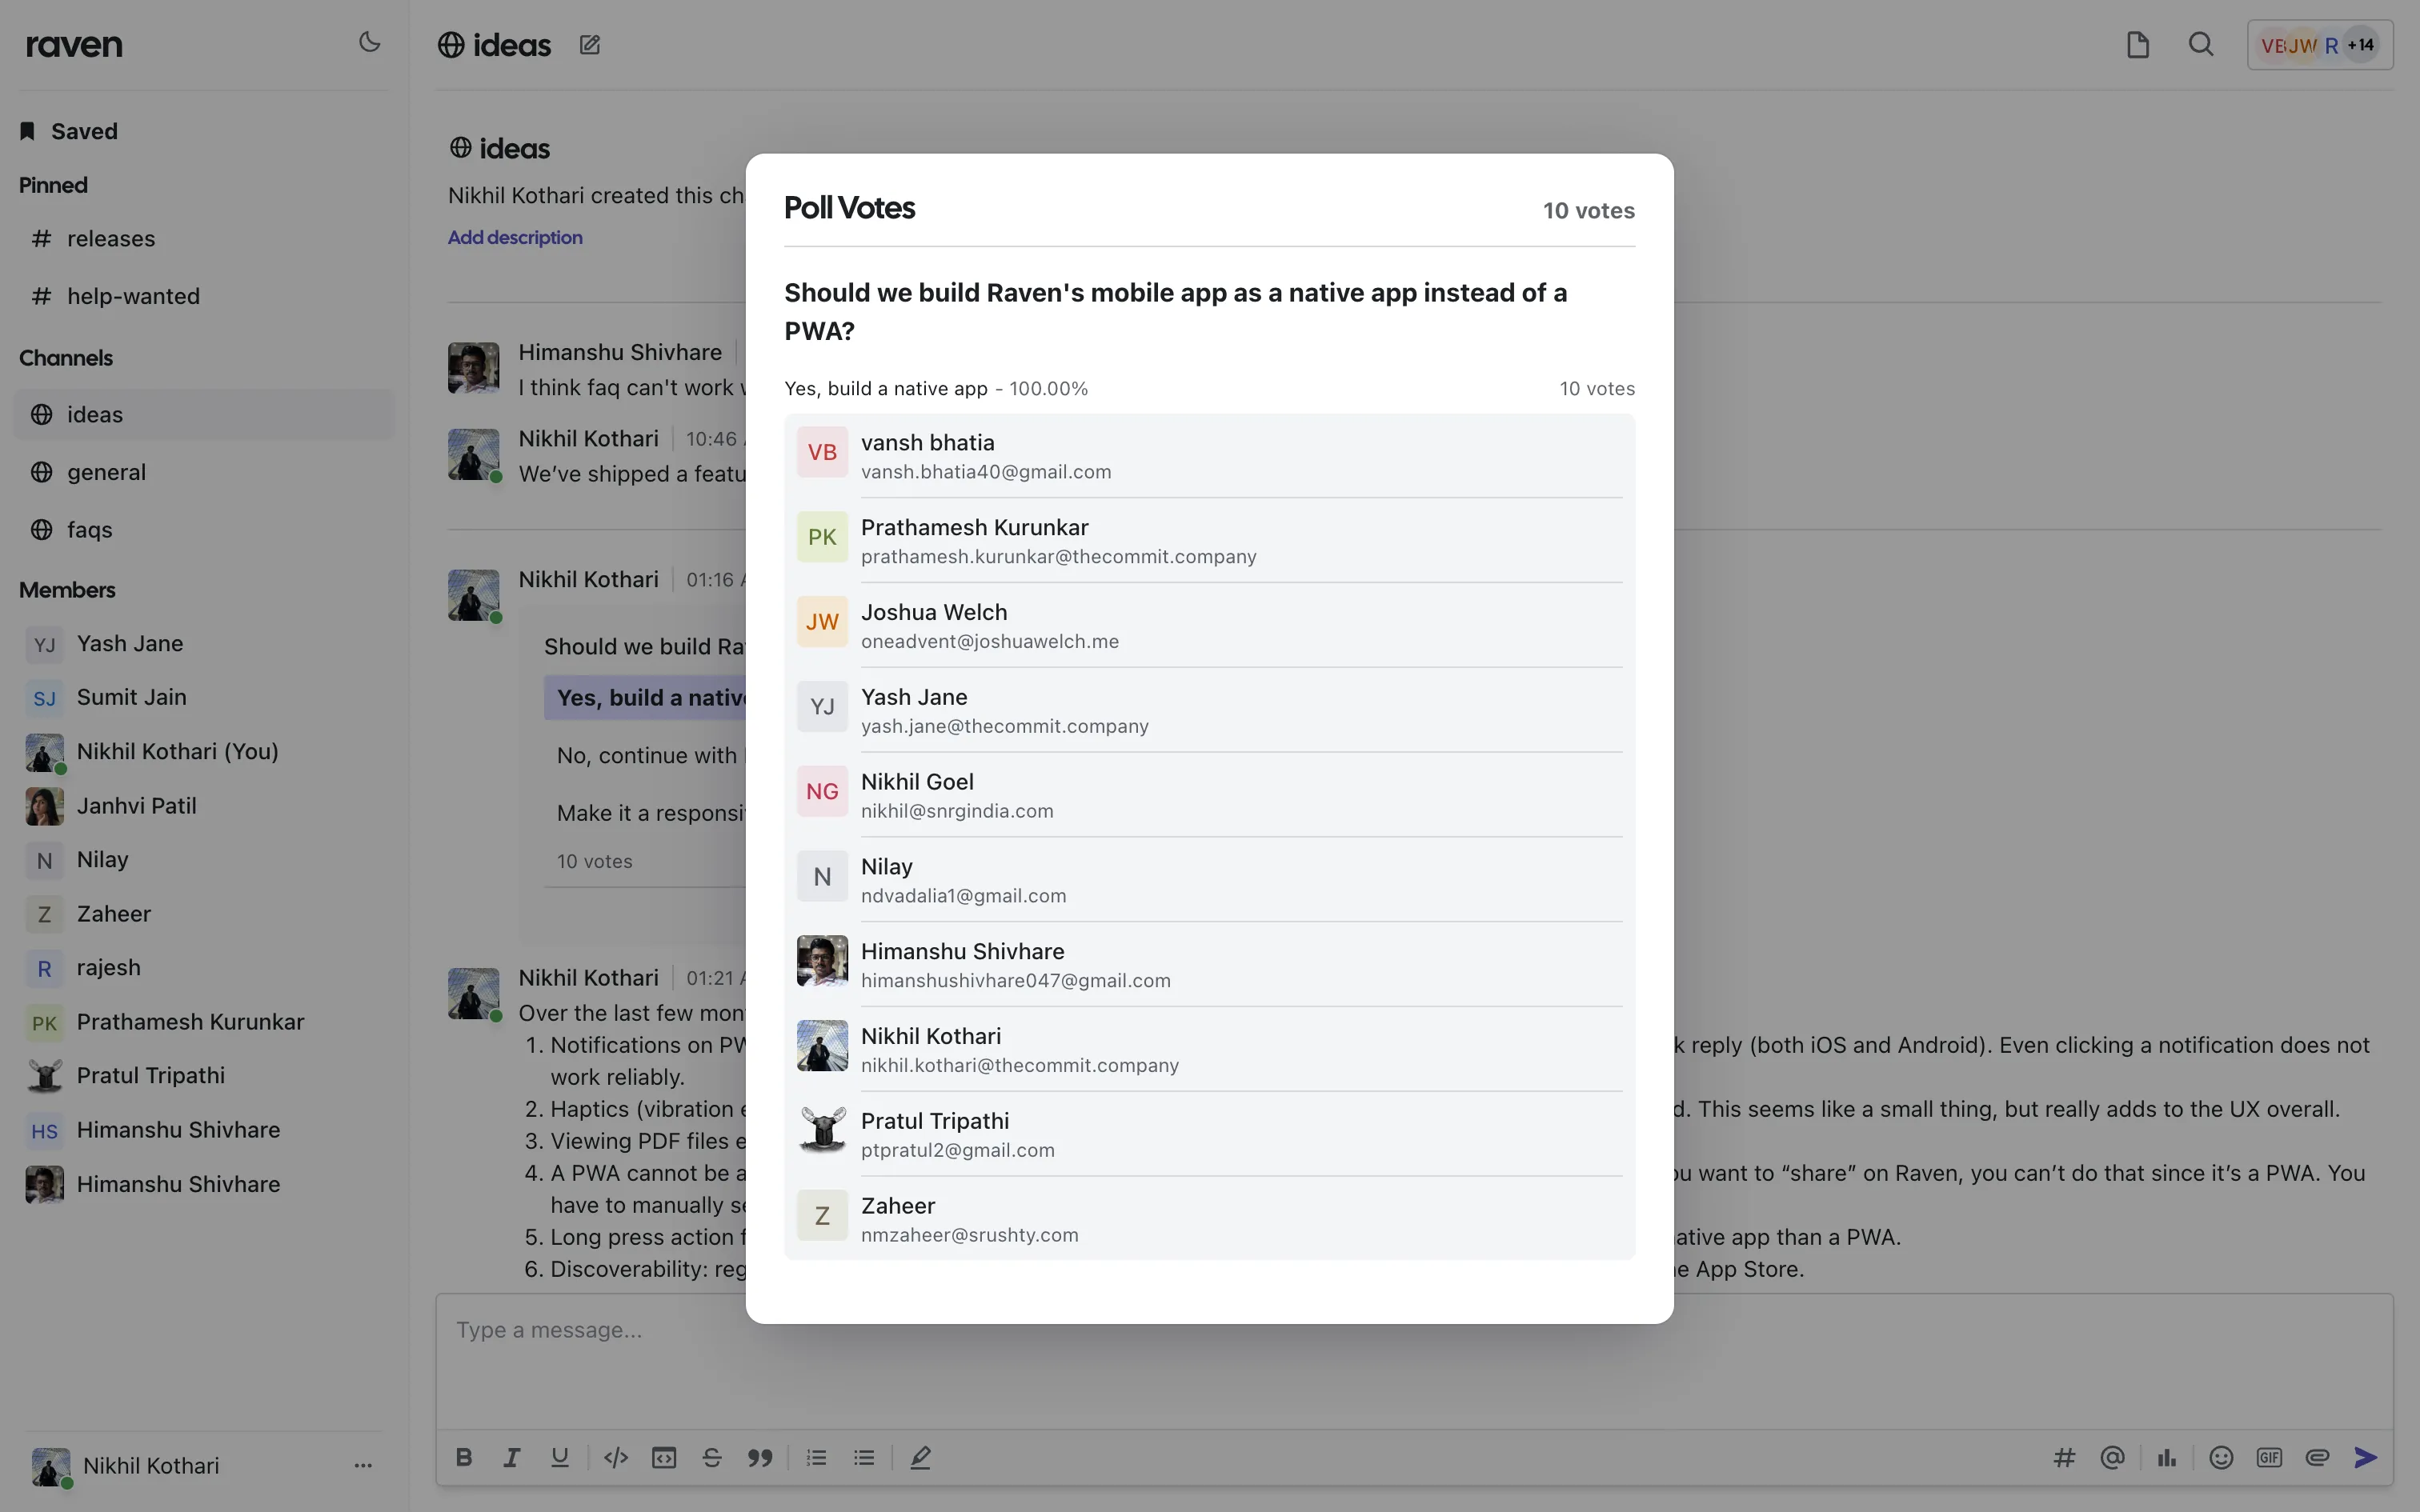Screen dimensions: 2420x1512
Task: Insert a code block
Action: (x=664, y=1457)
